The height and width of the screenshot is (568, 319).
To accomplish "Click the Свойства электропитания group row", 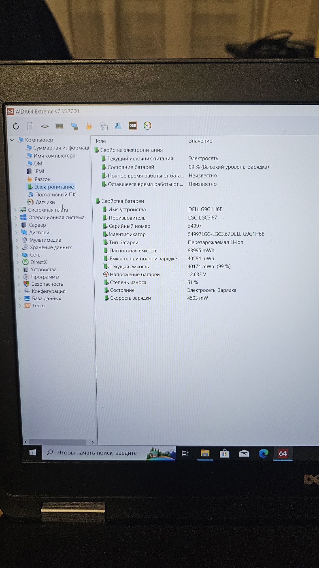I will [129, 150].
